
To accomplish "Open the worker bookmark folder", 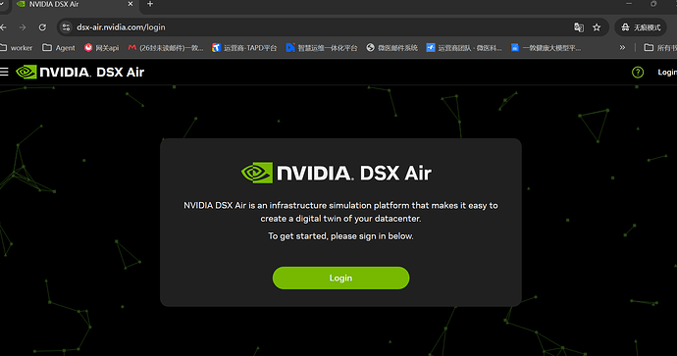I will [16, 48].
